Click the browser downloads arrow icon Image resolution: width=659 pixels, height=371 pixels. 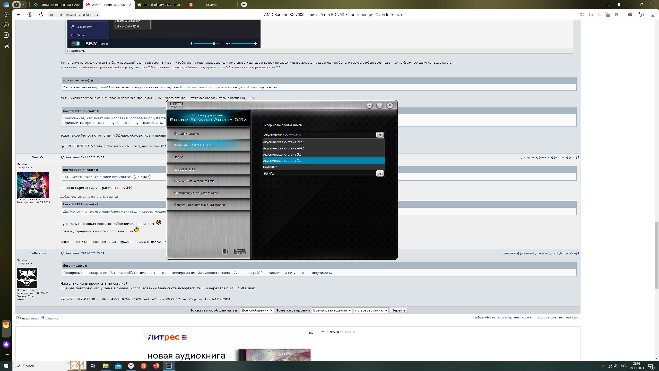653,14
